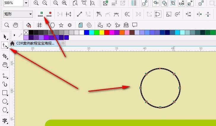
Task: Toggle snap option with dashed blue frame
Action: click(x=173, y=3)
